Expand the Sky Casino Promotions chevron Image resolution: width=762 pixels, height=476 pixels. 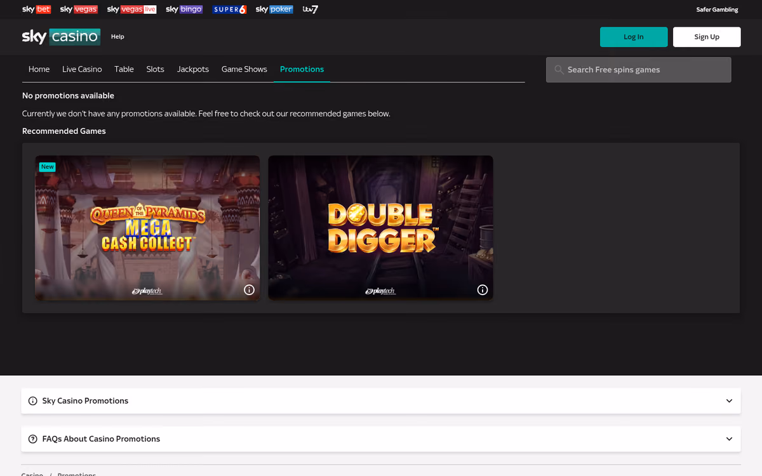click(x=729, y=401)
